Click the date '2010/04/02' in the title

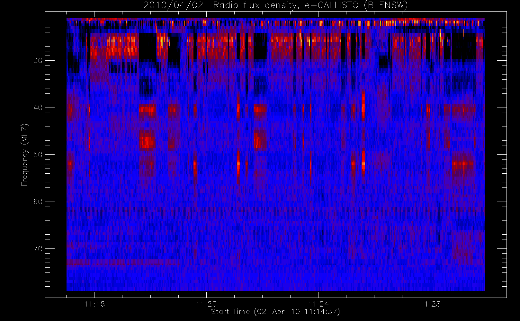174,5
